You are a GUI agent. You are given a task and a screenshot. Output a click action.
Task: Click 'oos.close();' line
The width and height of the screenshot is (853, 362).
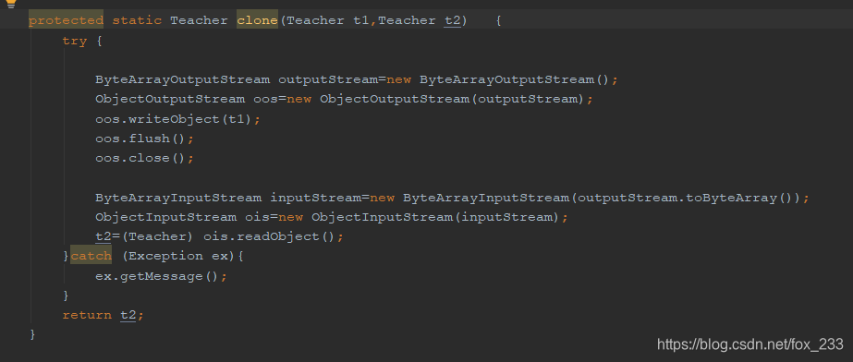pyautogui.click(x=145, y=158)
